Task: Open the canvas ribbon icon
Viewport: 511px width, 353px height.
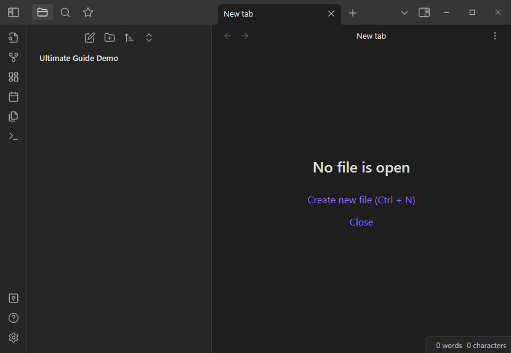Action: click(14, 77)
